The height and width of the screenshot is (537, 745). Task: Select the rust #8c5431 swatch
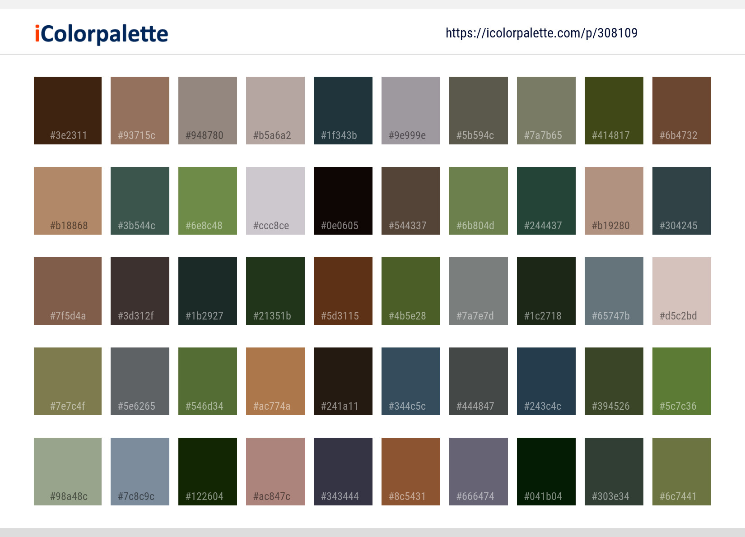coord(410,471)
